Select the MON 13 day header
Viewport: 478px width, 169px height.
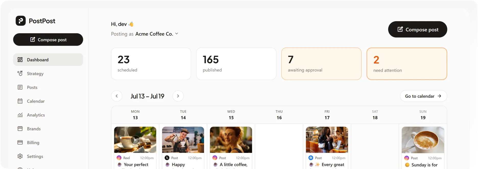pos(135,115)
